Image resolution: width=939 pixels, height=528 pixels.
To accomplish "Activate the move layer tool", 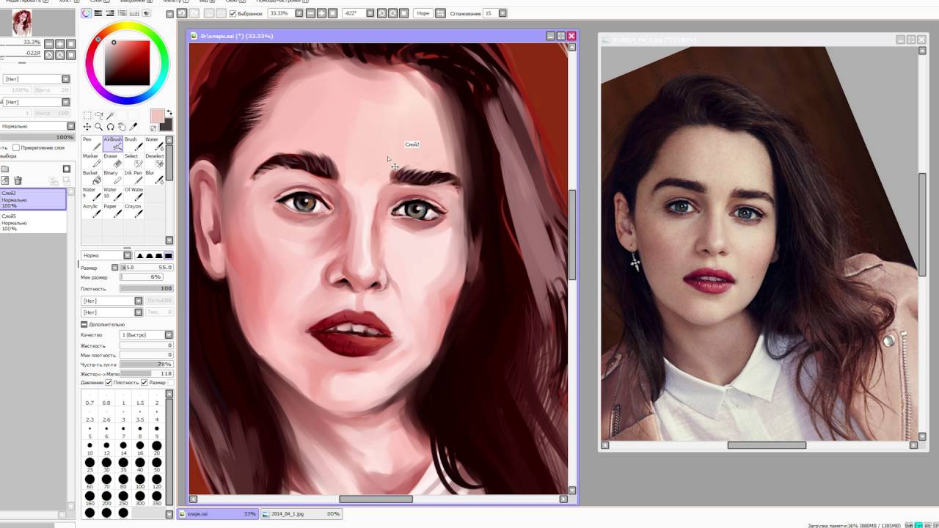I will [x=87, y=127].
